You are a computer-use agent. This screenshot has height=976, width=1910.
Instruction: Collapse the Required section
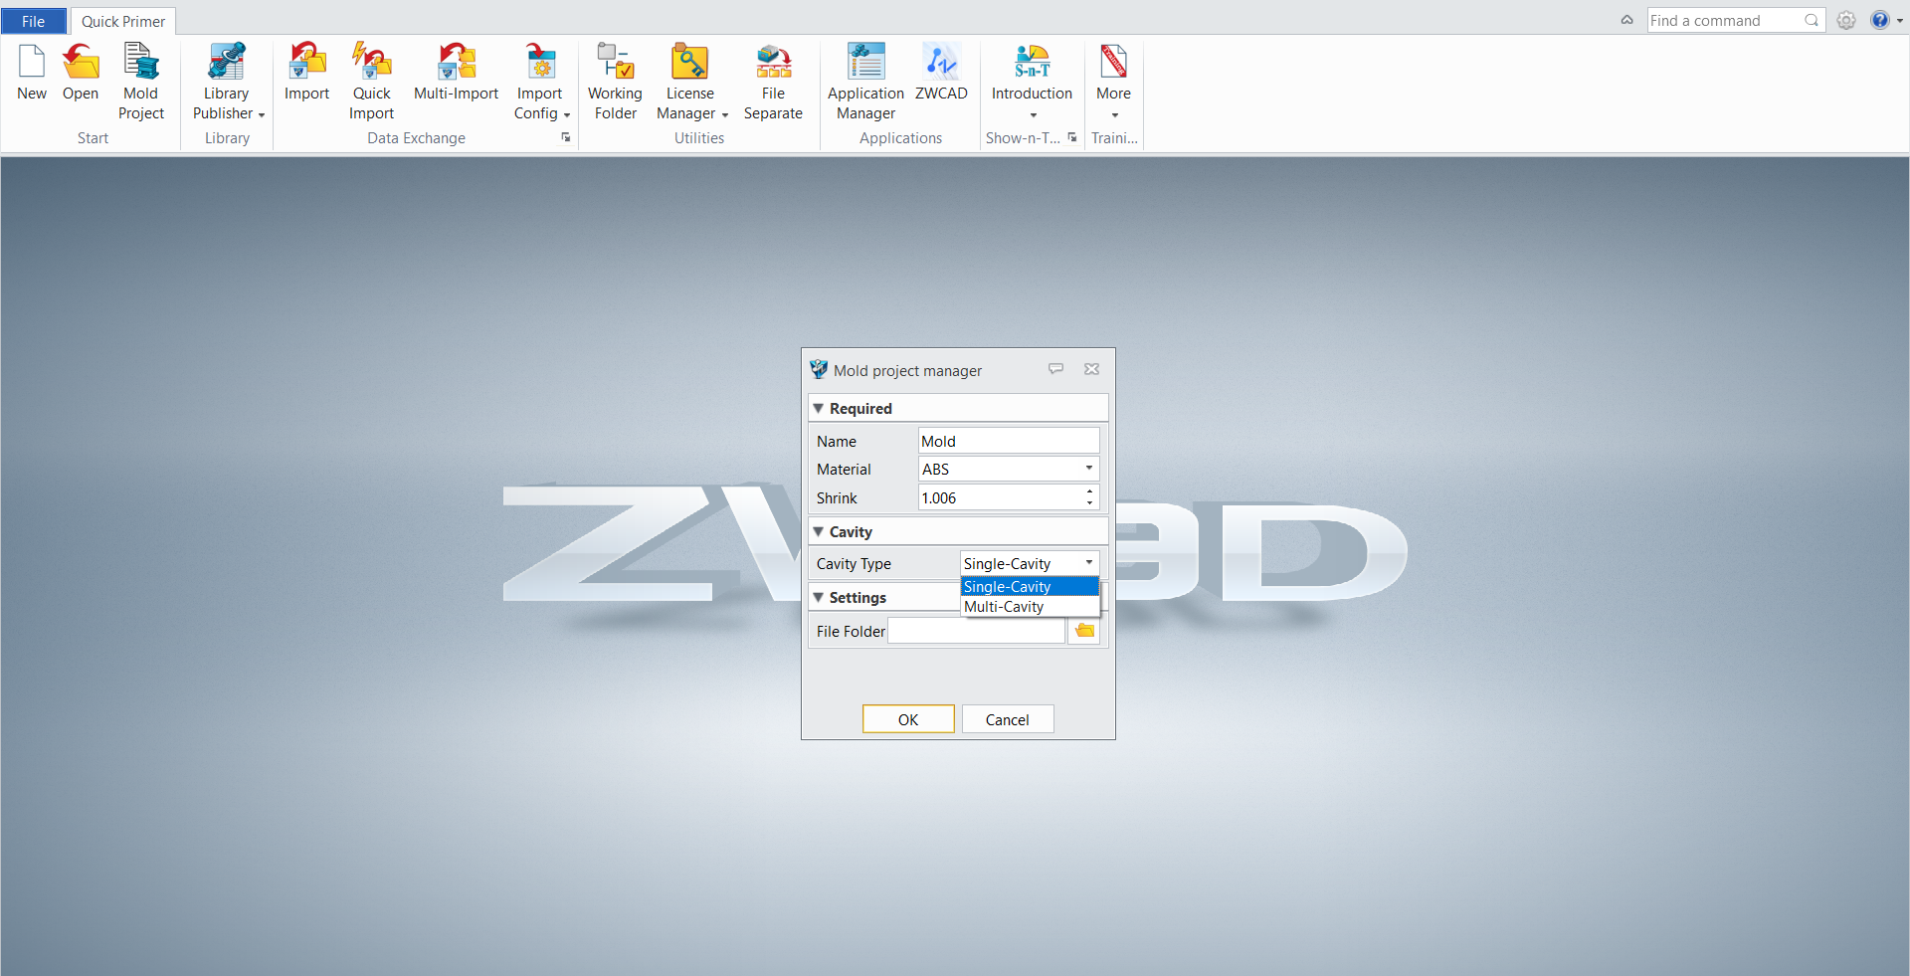(819, 409)
